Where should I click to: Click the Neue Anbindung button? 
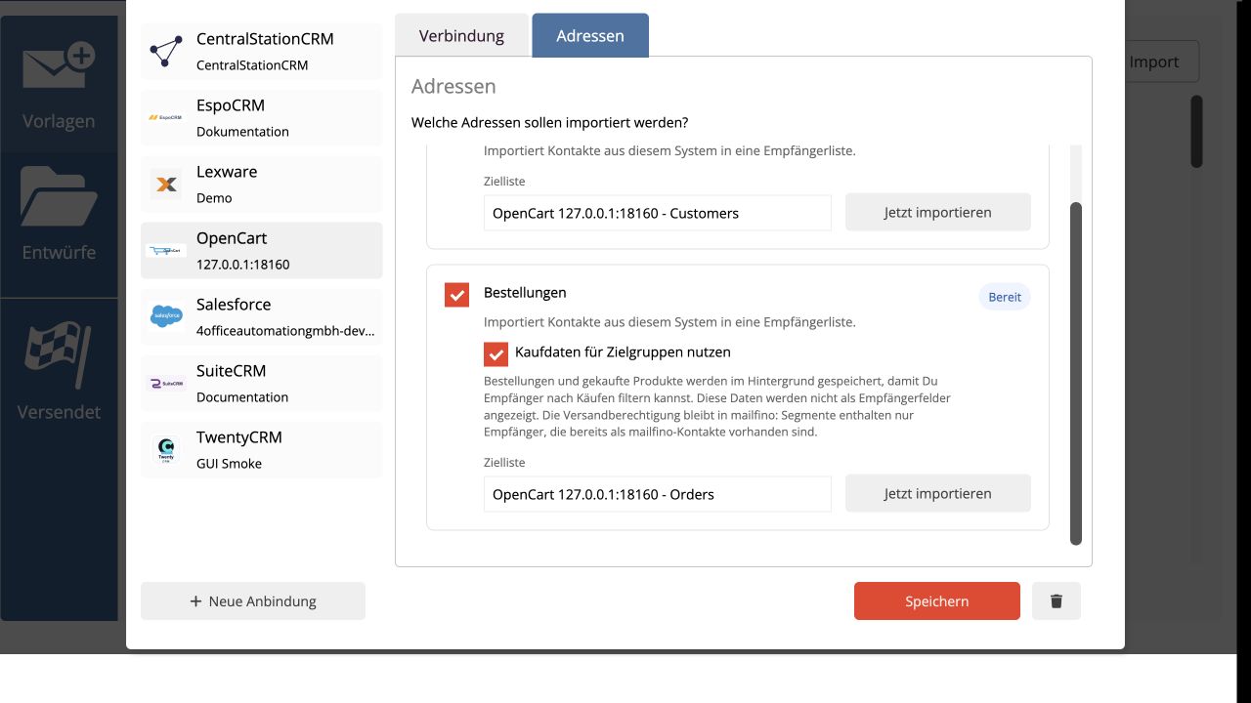click(253, 601)
